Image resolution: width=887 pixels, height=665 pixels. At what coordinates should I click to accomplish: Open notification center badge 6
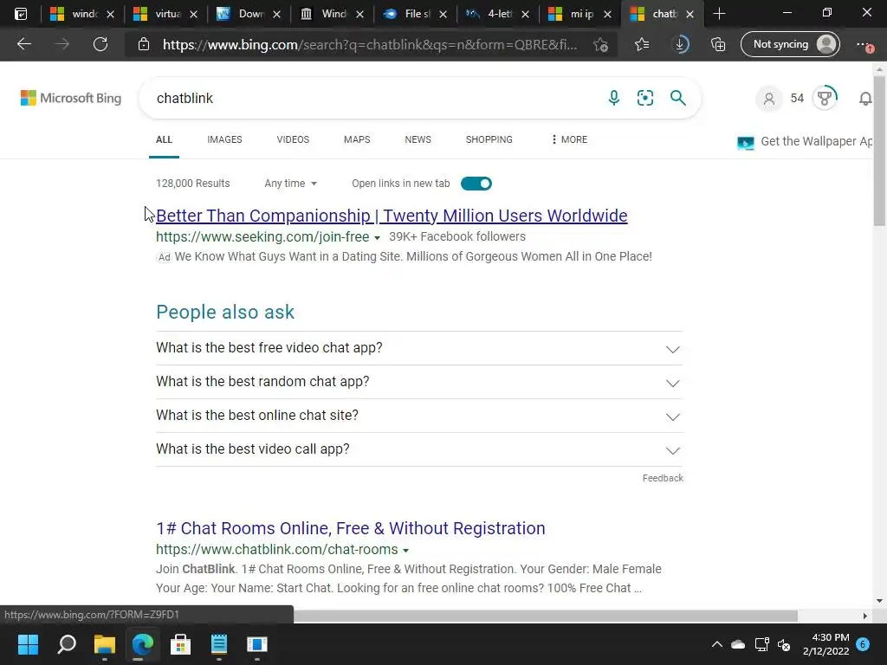coord(863,644)
